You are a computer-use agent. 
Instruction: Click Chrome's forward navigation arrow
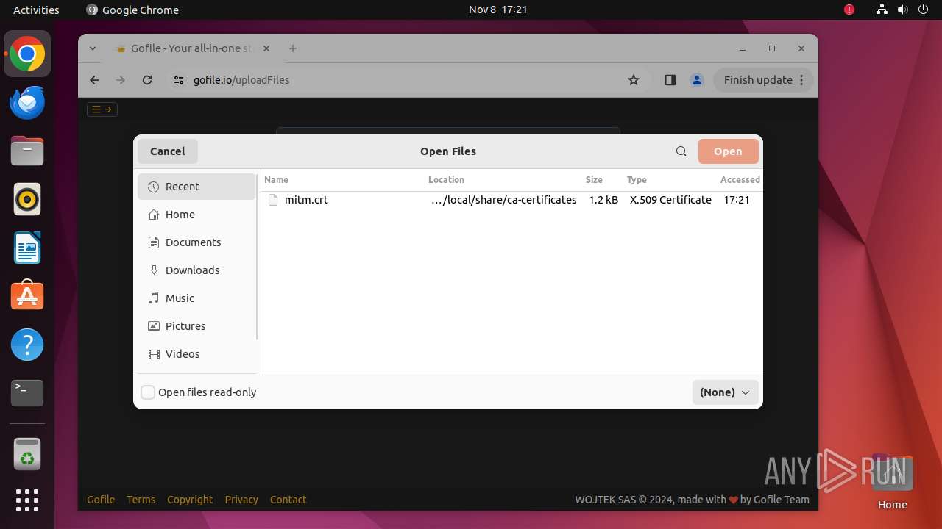pos(121,80)
